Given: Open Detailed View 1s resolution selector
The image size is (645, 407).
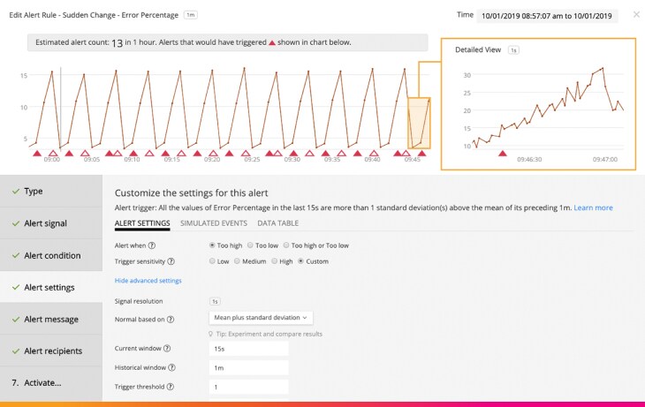Looking at the screenshot, I should [x=513, y=50].
